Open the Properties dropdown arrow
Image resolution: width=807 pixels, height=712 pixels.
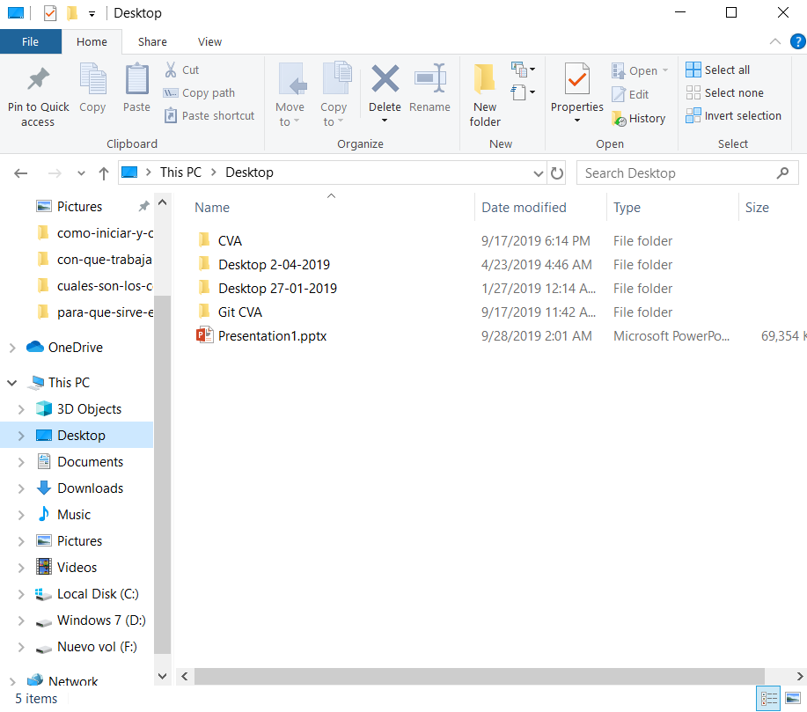577,121
